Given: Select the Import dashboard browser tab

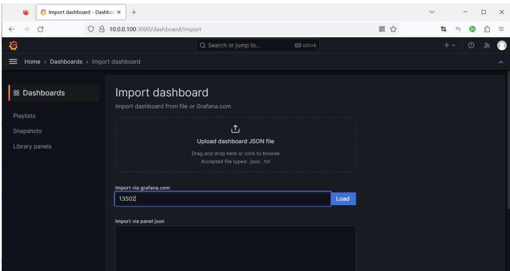Looking at the screenshot, I should (80, 12).
